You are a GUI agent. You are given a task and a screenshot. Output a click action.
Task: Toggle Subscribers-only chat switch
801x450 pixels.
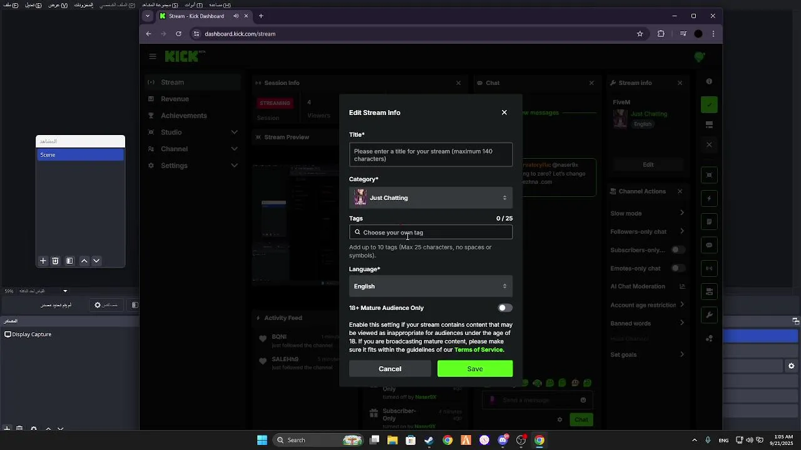678,250
